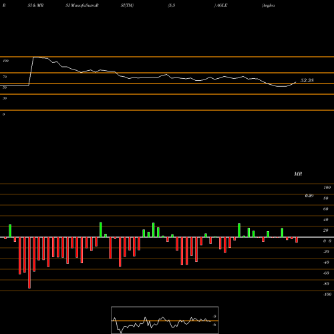Select the MR panel title label

(x=298, y=174)
